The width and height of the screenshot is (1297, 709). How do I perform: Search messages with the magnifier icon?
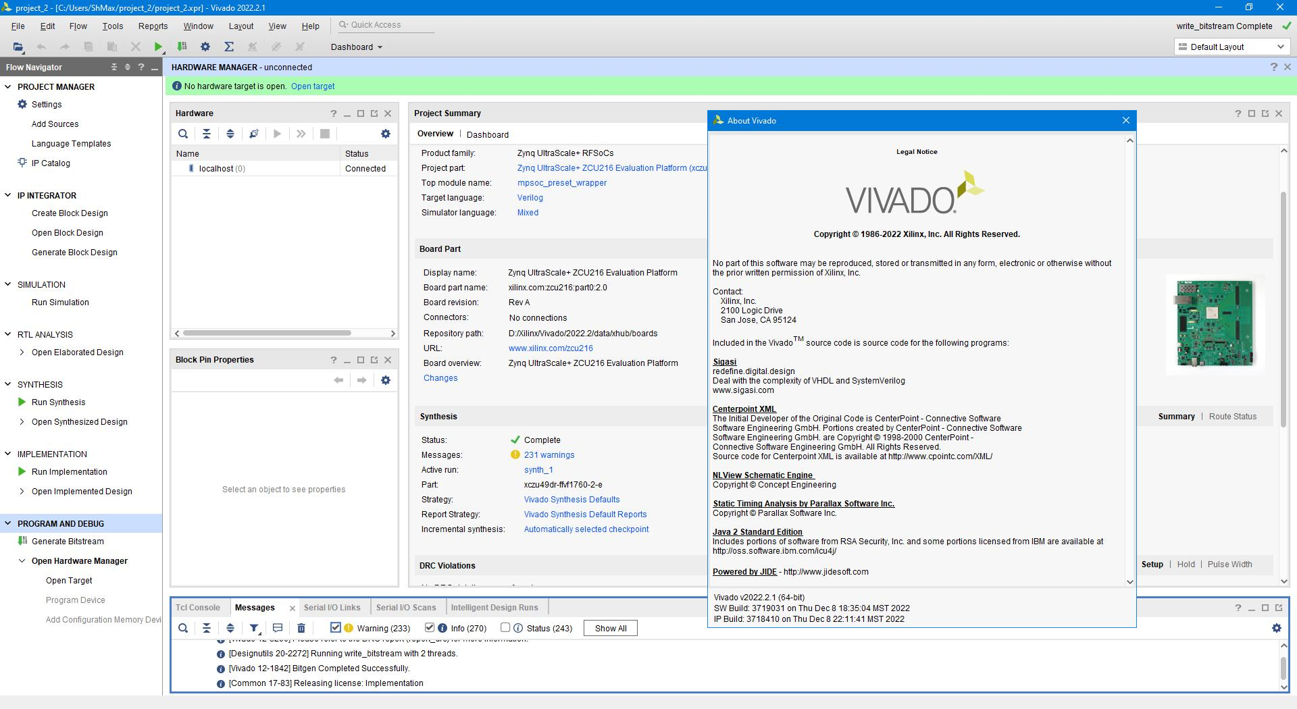183,628
